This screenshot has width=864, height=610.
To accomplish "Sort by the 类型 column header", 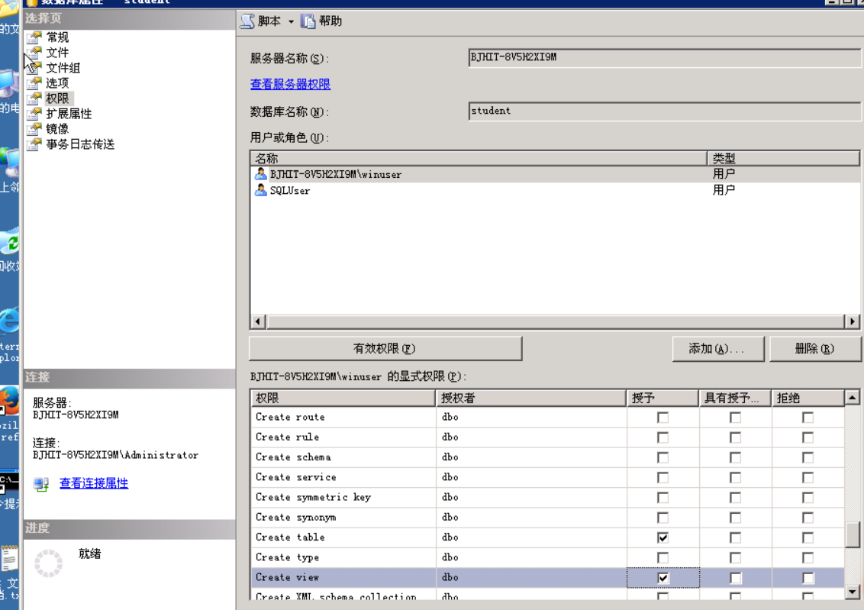I will 783,159.
